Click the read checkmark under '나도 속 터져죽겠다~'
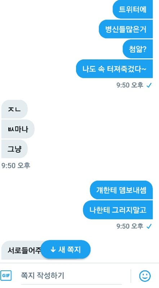This screenshot has height=288, width=159. point(149,85)
